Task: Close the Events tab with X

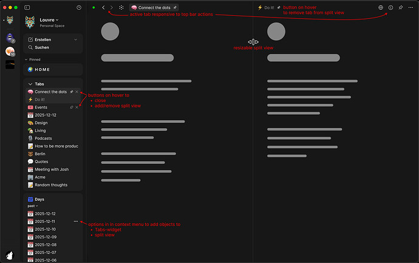Action: [77, 107]
